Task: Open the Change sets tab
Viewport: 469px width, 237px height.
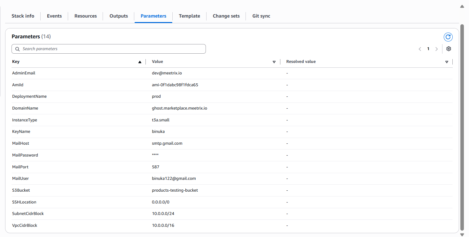Action: point(226,16)
